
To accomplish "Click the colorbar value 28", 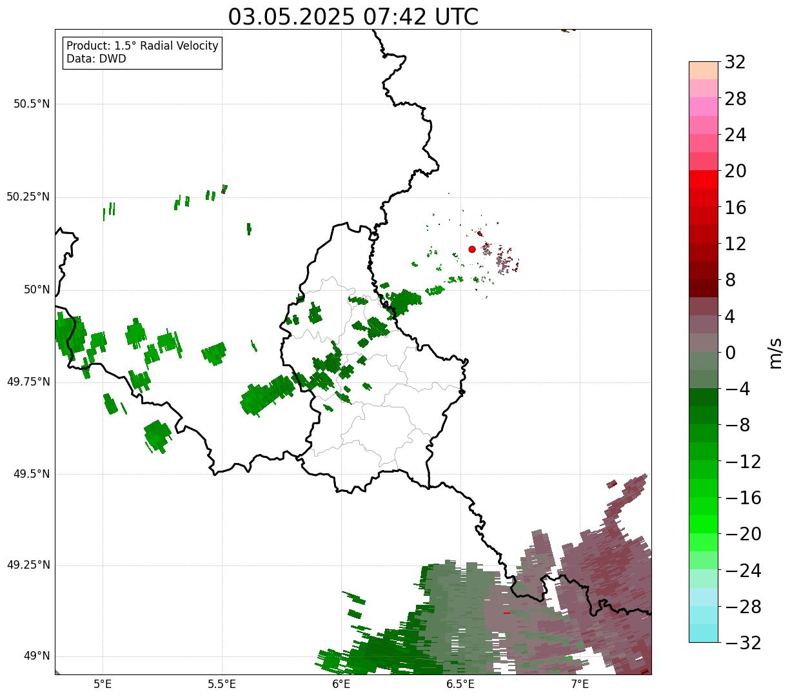I will pos(735,99).
